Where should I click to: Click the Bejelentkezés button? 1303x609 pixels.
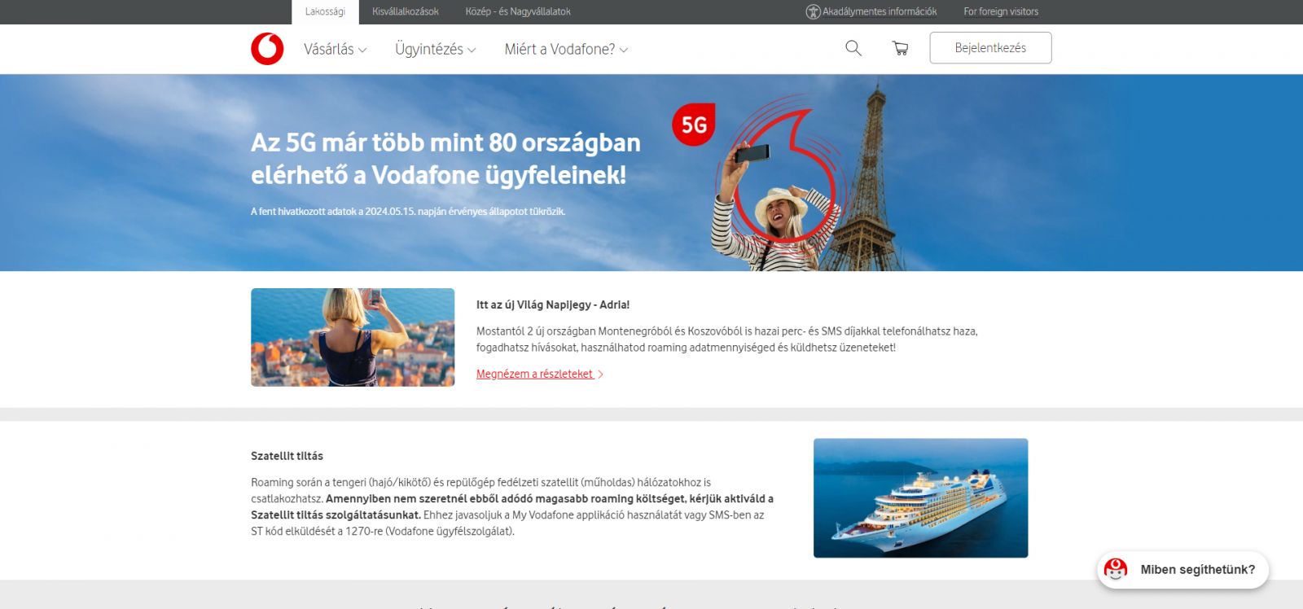click(990, 48)
